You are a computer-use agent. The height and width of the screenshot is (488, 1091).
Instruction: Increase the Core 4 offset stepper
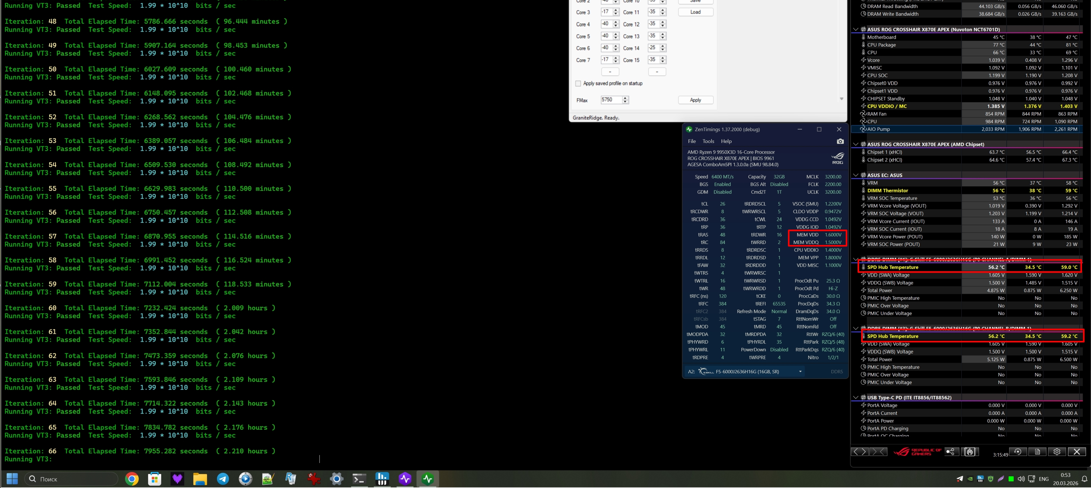pos(616,22)
